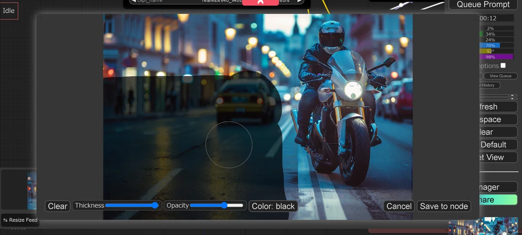The height and width of the screenshot is (235, 522).
Task: Click Clear in the mask editor
Action: tap(57, 206)
